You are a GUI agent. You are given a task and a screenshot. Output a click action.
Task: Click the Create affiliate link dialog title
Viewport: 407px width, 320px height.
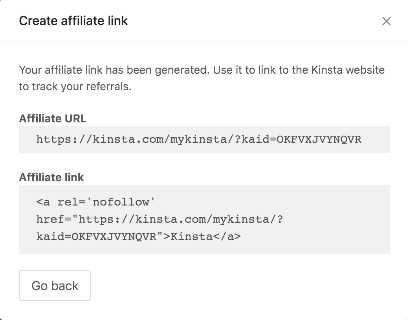(73, 21)
